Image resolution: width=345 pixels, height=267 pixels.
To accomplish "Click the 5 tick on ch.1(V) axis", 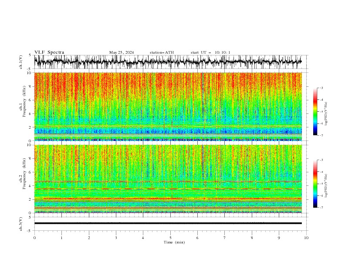I will (30, 55).
